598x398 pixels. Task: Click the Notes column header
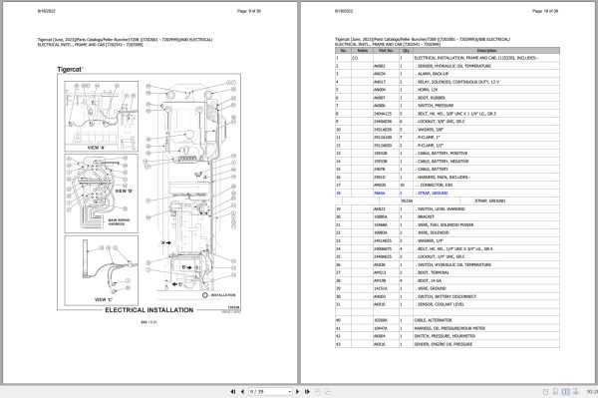click(362, 50)
